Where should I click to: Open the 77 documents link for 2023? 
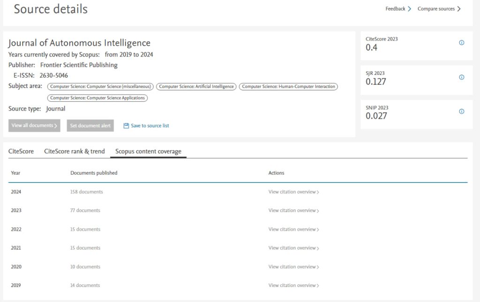point(85,211)
